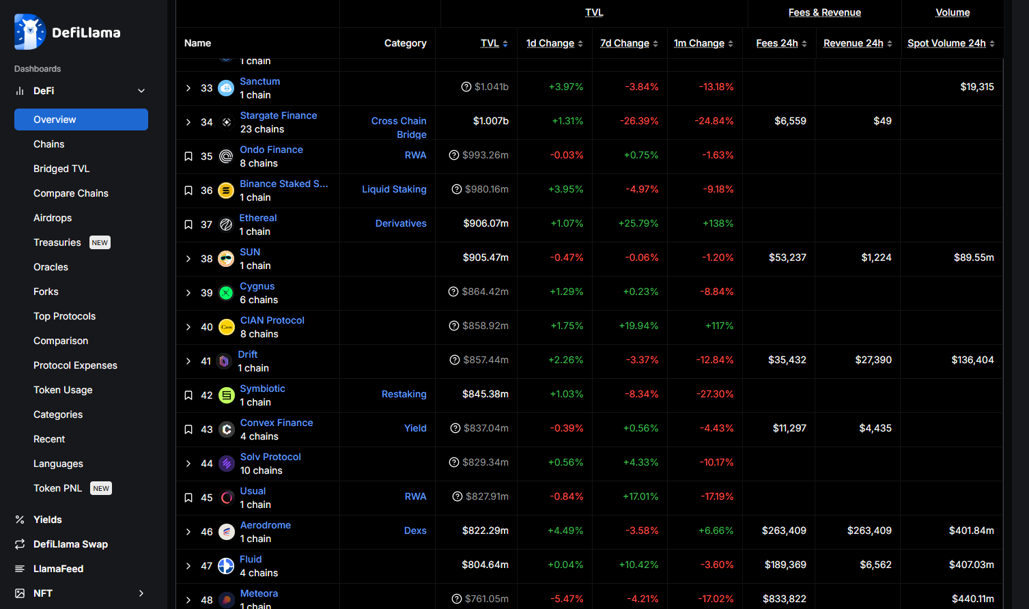The image size is (1029, 609).
Task: Click the Convex Finance logo
Action: tap(227, 429)
